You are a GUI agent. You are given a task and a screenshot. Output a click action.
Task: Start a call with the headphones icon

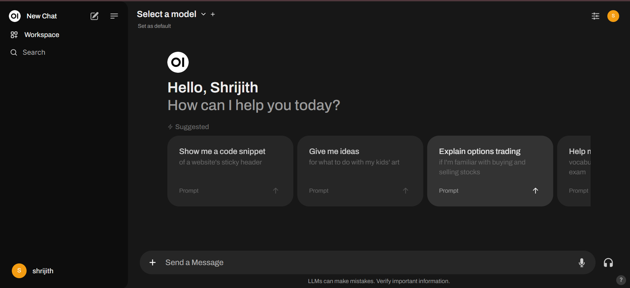click(x=608, y=262)
